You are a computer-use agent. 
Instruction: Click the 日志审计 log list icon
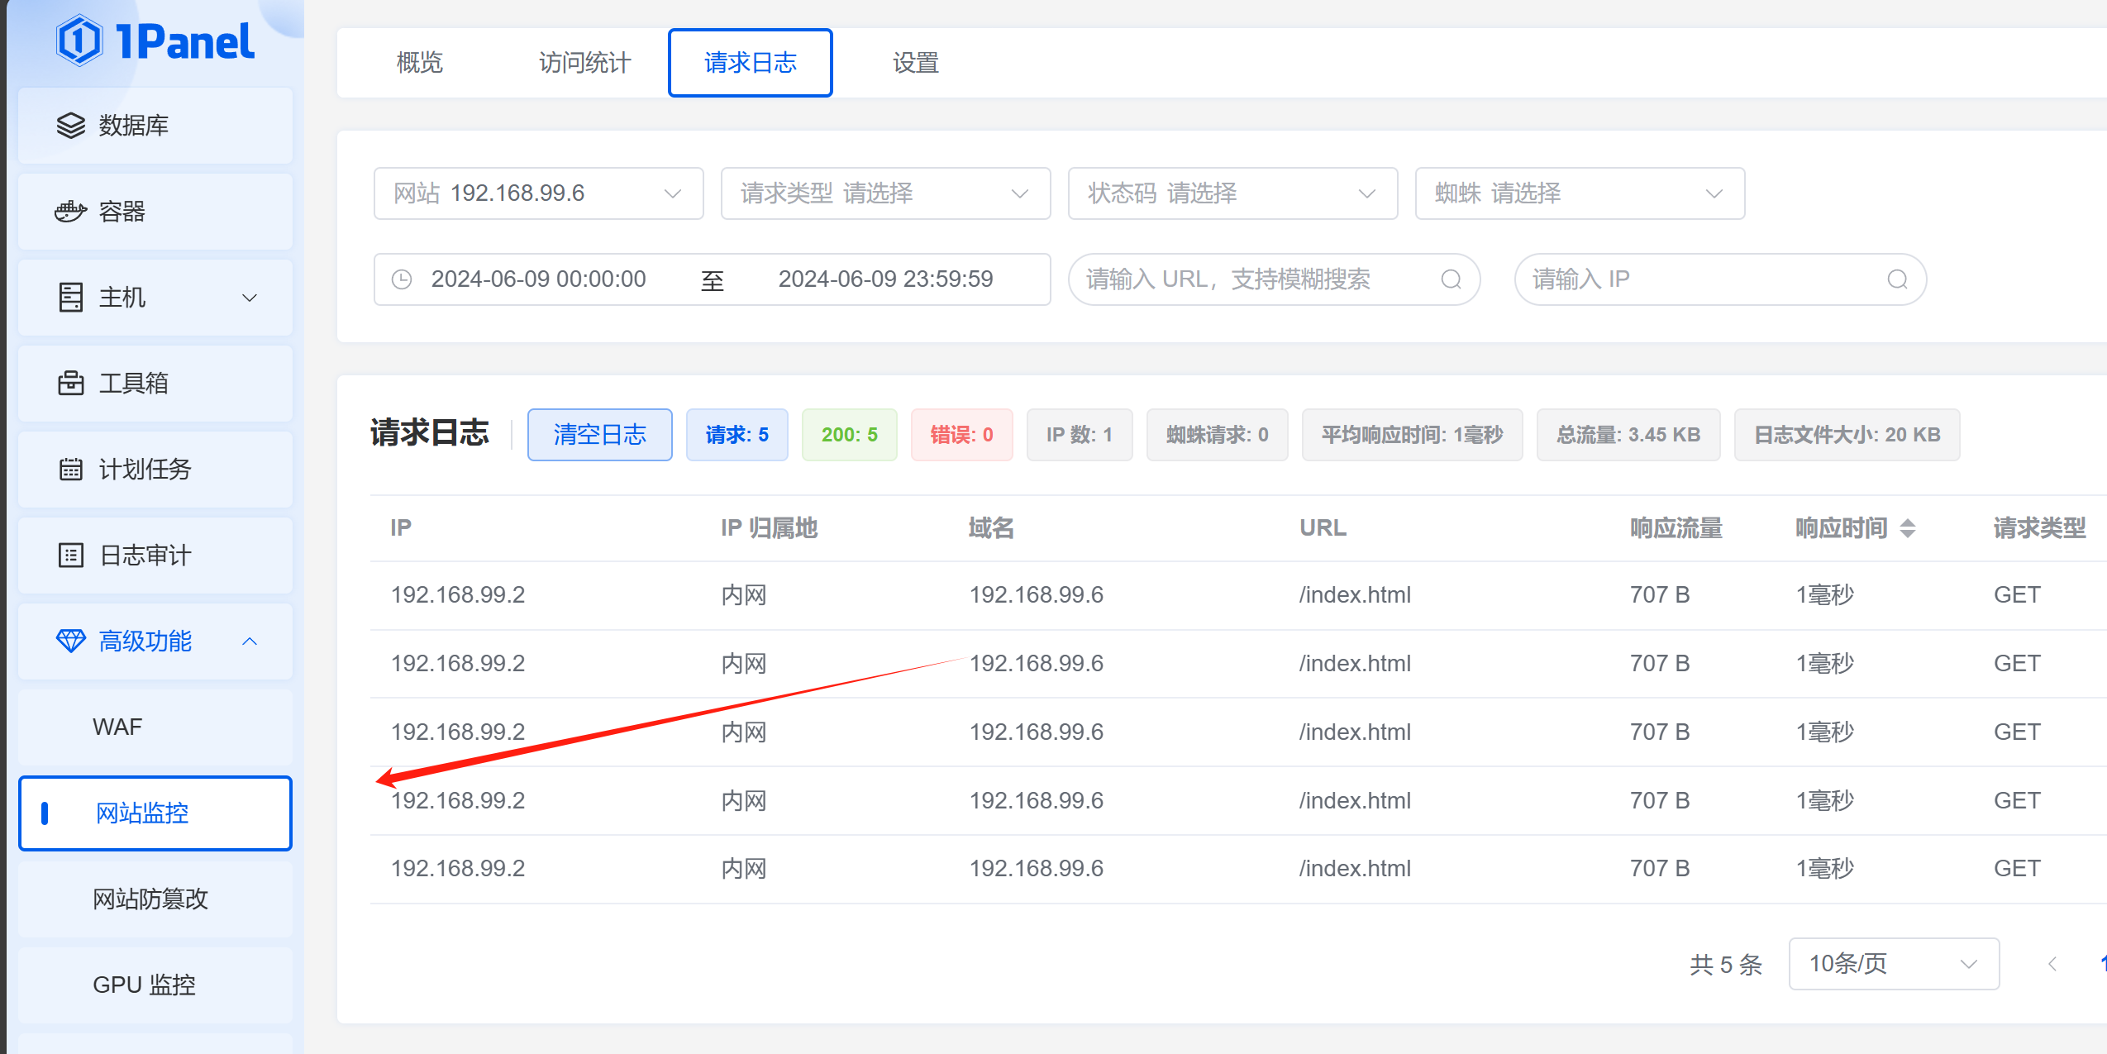tap(71, 556)
